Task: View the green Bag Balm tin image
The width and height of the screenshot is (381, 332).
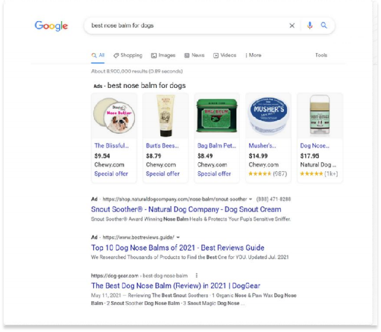Action: pyautogui.click(x=217, y=116)
